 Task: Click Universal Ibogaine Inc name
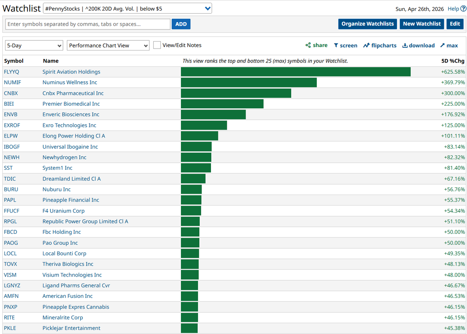click(x=70, y=147)
